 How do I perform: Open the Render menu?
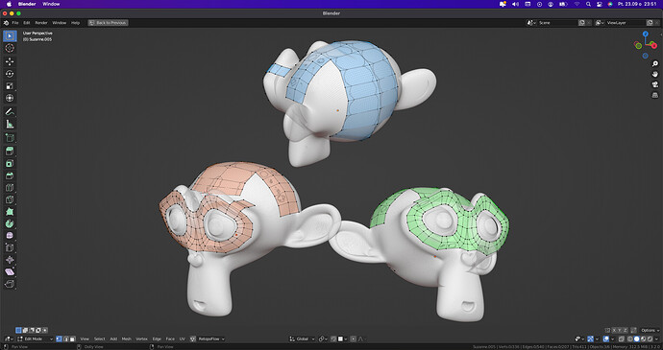[x=41, y=23]
